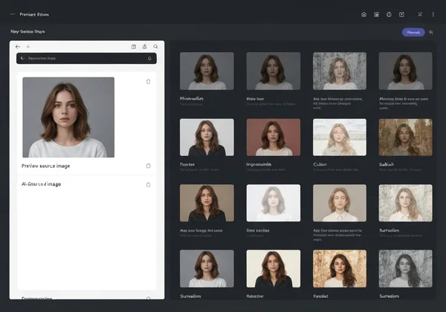446x312 pixels.
Task: Click the search icon beside the purple button
Action: 431,33
